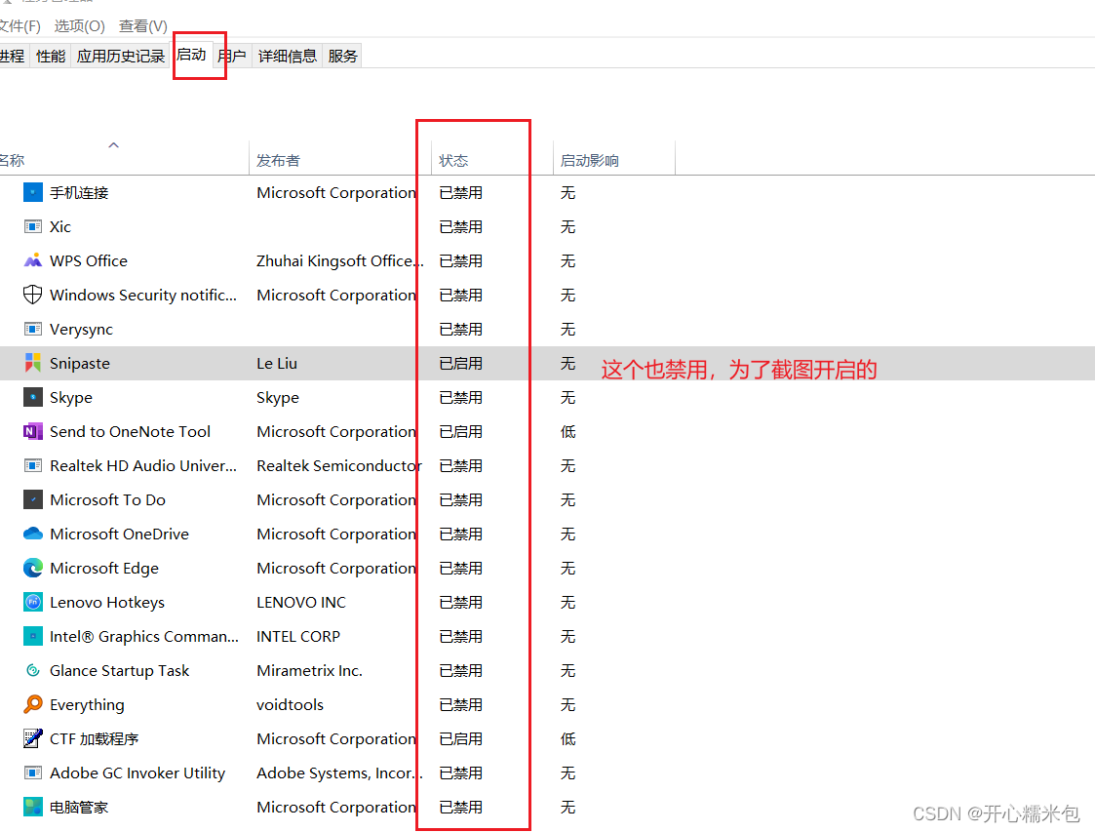Click 已禁用 status of Microsoft OneDrive

[x=460, y=534]
